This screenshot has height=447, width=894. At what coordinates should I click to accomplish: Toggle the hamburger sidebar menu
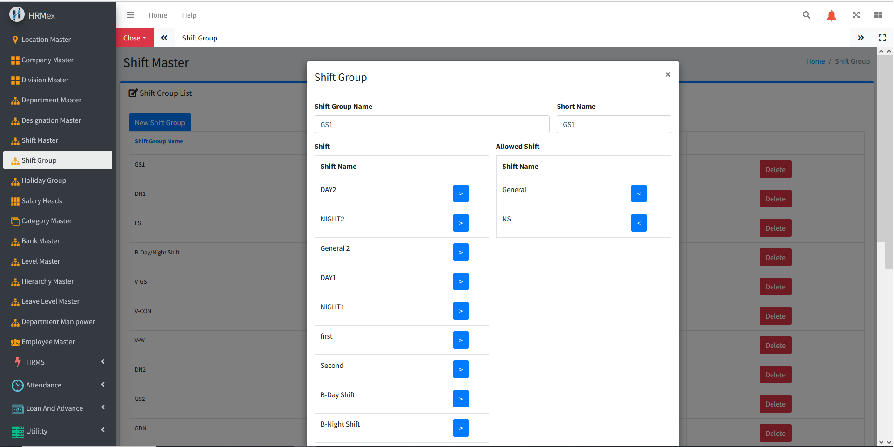130,15
